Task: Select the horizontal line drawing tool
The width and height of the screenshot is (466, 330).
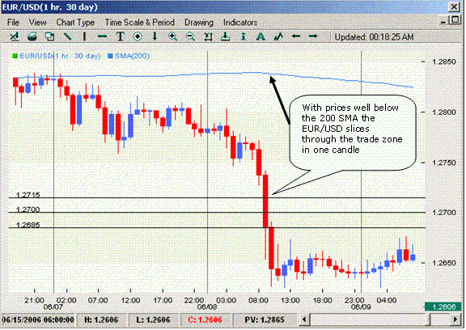Action: click(102, 36)
